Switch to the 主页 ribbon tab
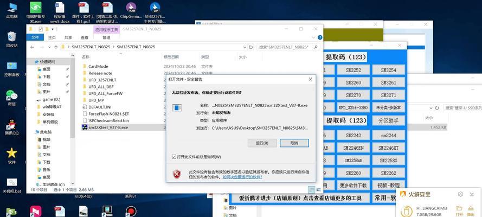Screen dimensions: 482x217 (x=52, y=37)
